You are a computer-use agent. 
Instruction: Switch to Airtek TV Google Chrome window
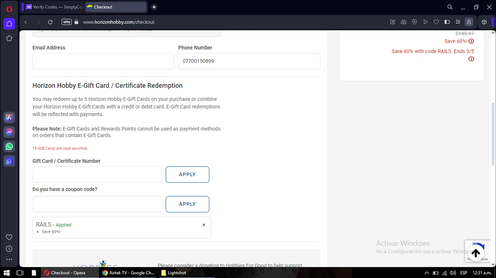point(129,273)
